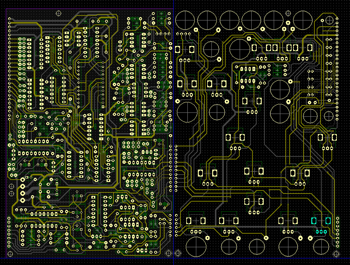The height and width of the screenshot is (265, 350).
Task: Select first large circle in top capacitor row
Action: point(185,20)
